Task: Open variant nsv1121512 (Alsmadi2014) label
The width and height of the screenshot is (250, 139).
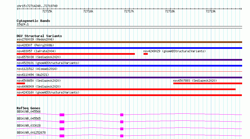Action: [37, 69]
